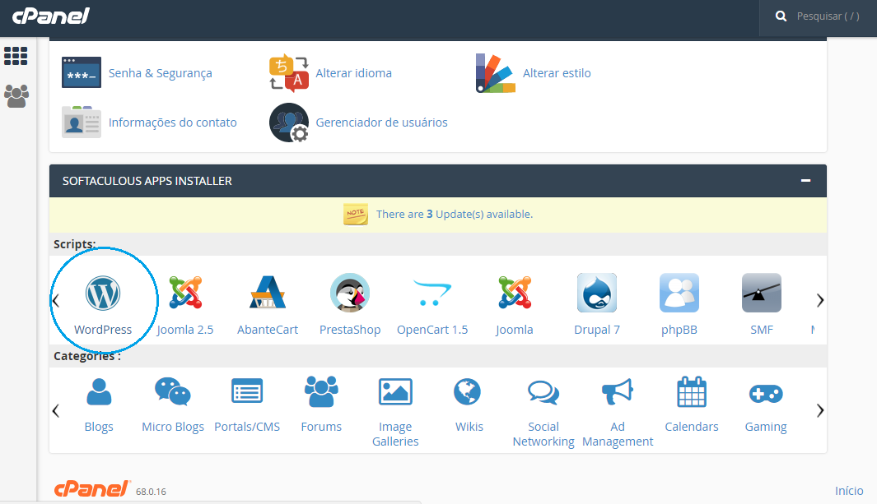Open the Portals/CMS category icon
The image size is (877, 504).
(x=247, y=391)
